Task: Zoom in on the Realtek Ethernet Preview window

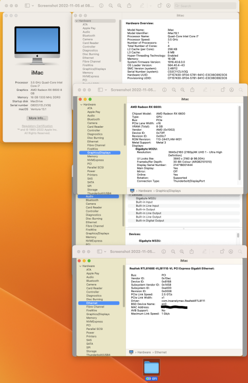Action: click(x=182, y=252)
